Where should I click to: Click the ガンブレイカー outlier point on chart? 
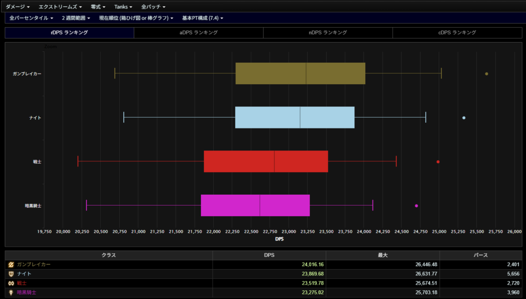(486, 73)
